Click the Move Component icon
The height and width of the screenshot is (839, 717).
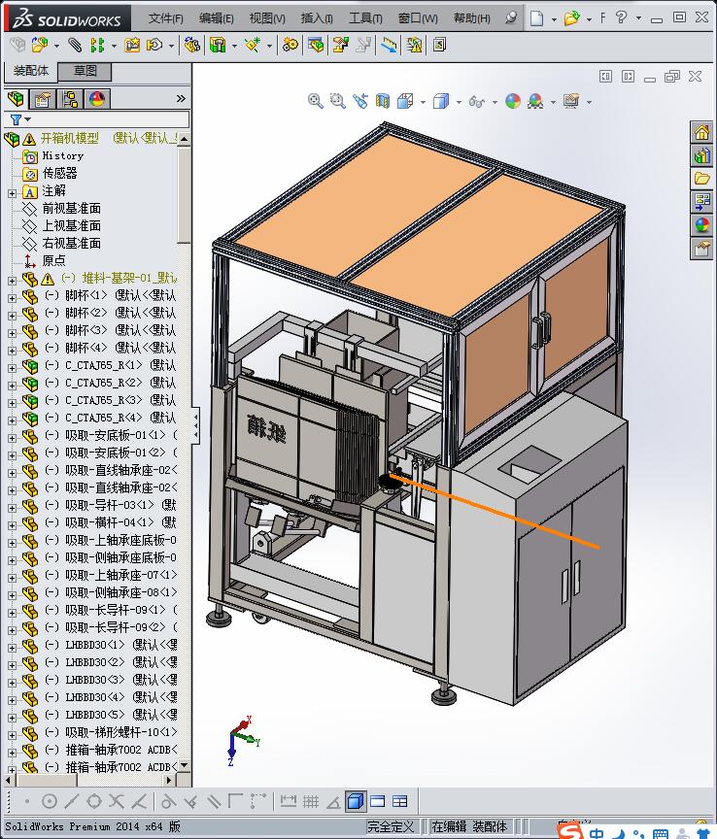click(154, 45)
